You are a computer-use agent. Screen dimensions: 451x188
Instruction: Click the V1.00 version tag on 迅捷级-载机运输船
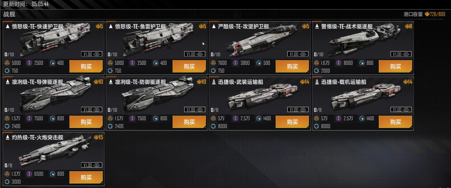click(x=401, y=110)
